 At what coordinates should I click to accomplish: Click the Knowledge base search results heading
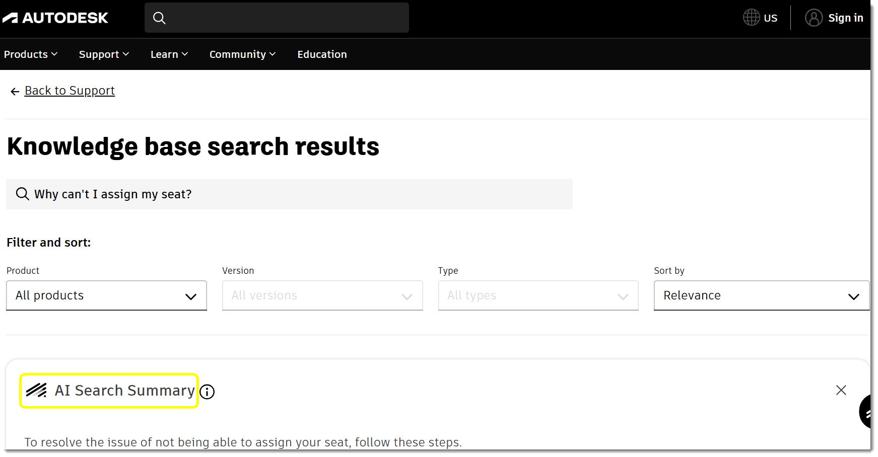click(x=193, y=146)
